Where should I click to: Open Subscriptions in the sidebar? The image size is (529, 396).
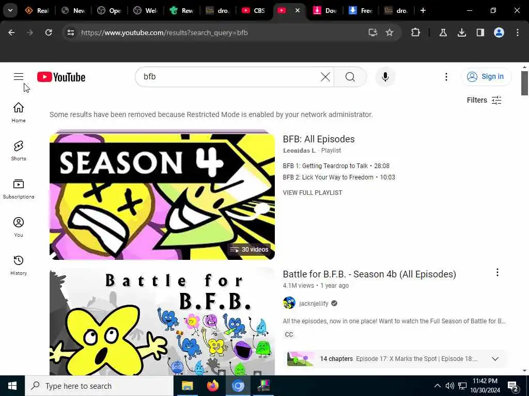19,189
